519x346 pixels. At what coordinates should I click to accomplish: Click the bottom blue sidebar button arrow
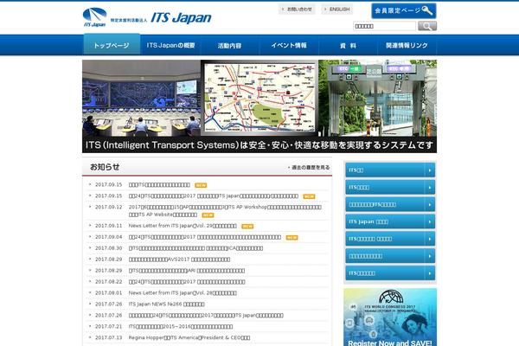click(x=430, y=273)
